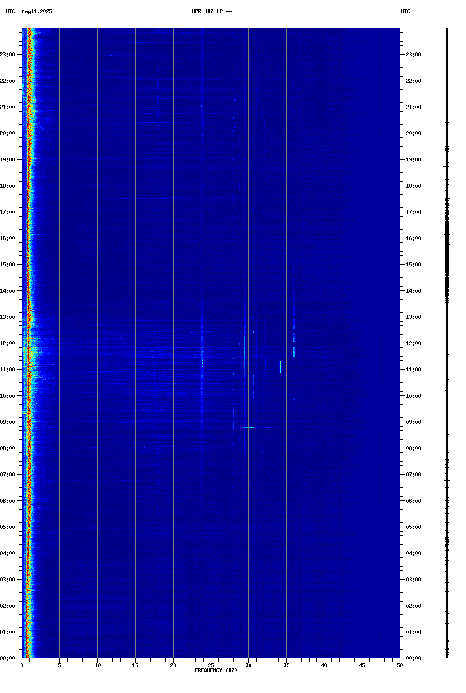Click the '25' frequency tick label
The height and width of the screenshot is (693, 466).
pyautogui.click(x=211, y=665)
